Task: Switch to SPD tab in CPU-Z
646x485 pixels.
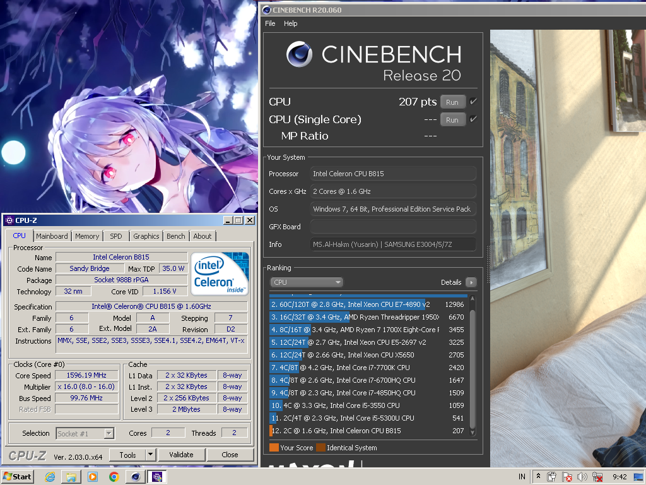Action: point(116,236)
